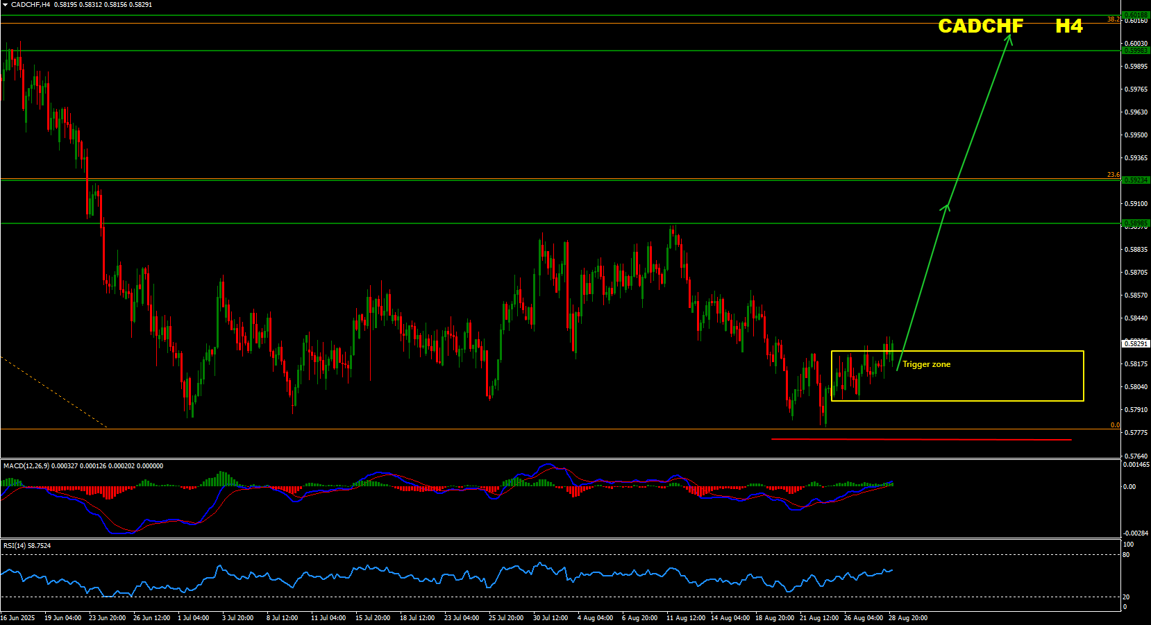Select the yellow H4 timeframe text
This screenshot has height=625, width=1151.
1068,26
